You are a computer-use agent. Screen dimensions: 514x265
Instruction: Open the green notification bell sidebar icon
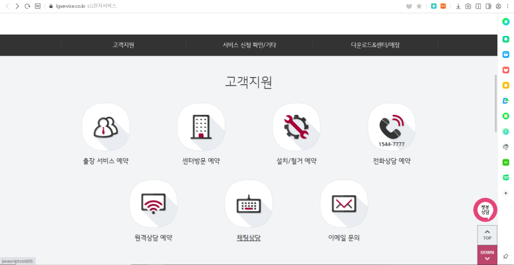click(506, 39)
